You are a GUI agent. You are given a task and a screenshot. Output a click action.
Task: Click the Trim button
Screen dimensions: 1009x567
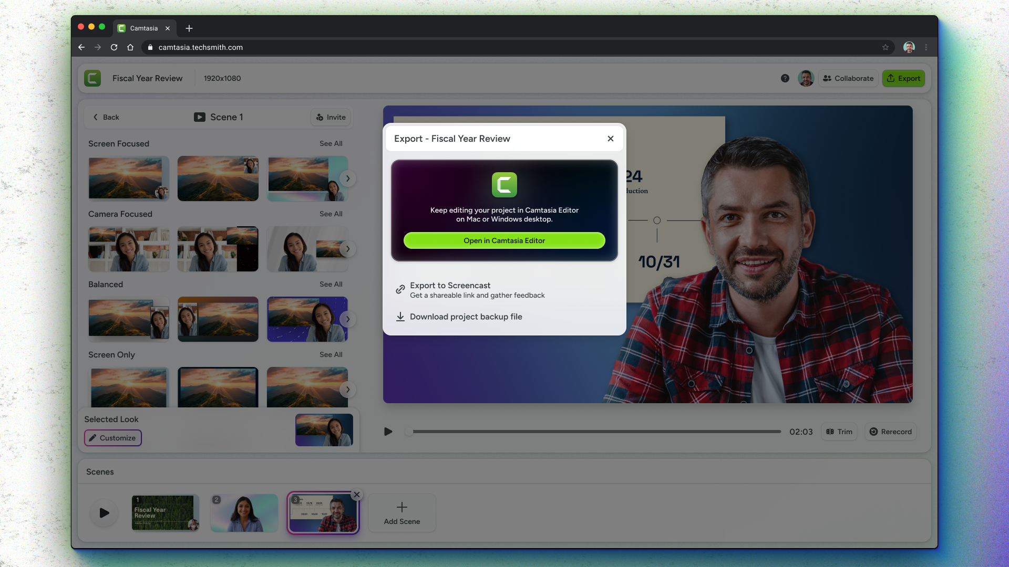coord(839,432)
